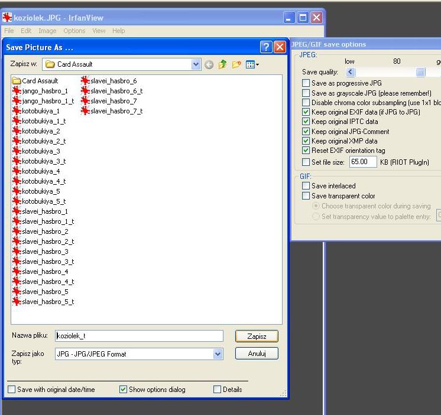Enable Save as progressive JPG
Viewport: 441px width, 415px height.
click(306, 83)
